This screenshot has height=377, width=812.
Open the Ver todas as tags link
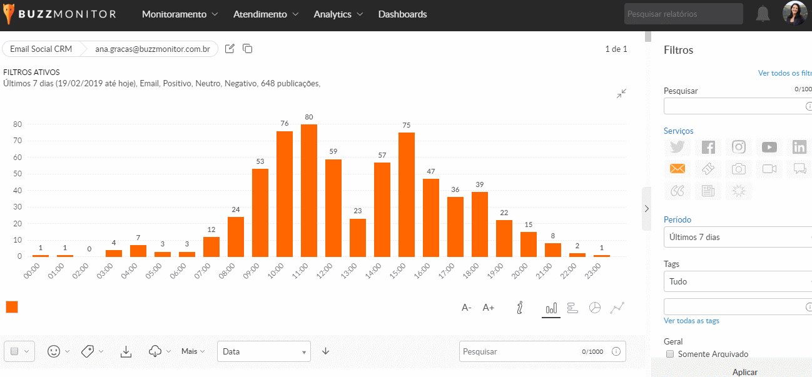(x=691, y=321)
